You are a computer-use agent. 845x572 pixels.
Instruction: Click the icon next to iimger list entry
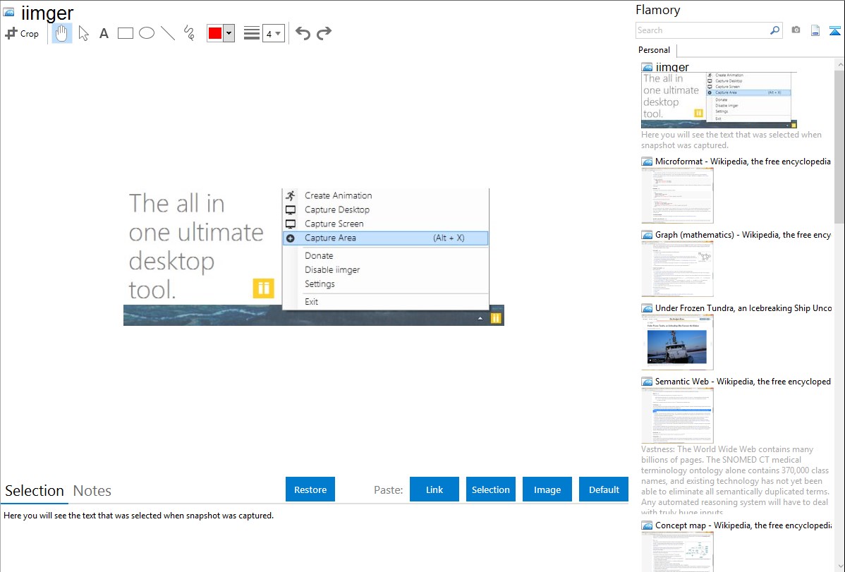click(647, 67)
